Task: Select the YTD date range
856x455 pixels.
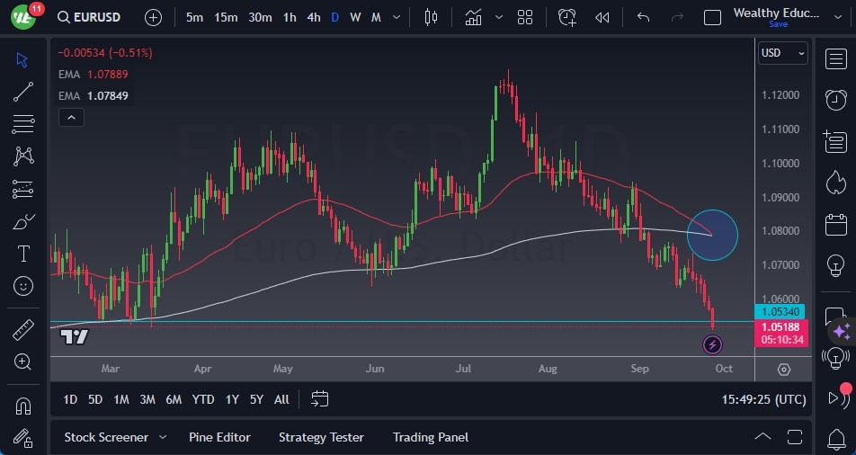Action: pyautogui.click(x=203, y=399)
